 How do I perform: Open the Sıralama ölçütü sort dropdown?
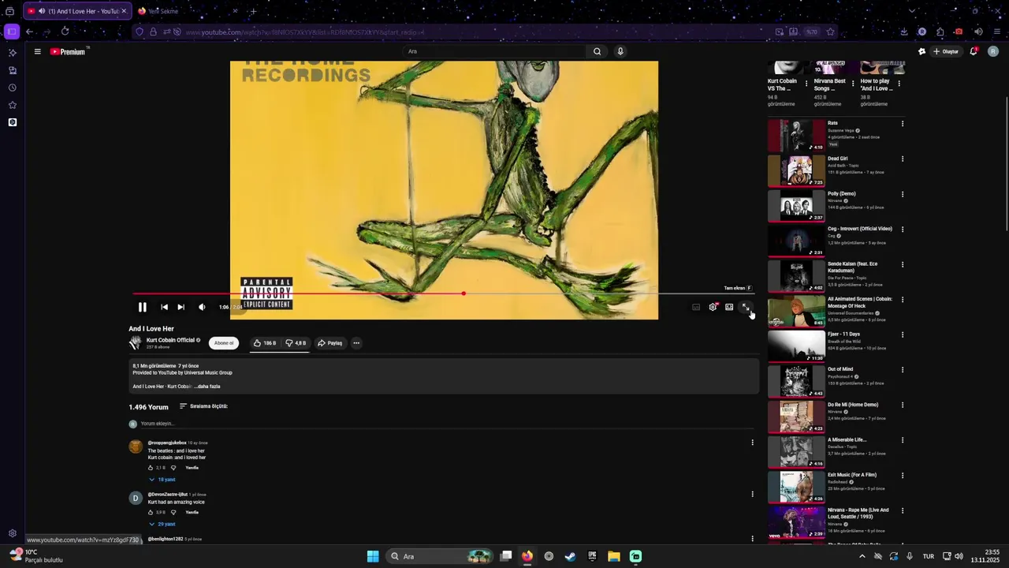pos(203,406)
